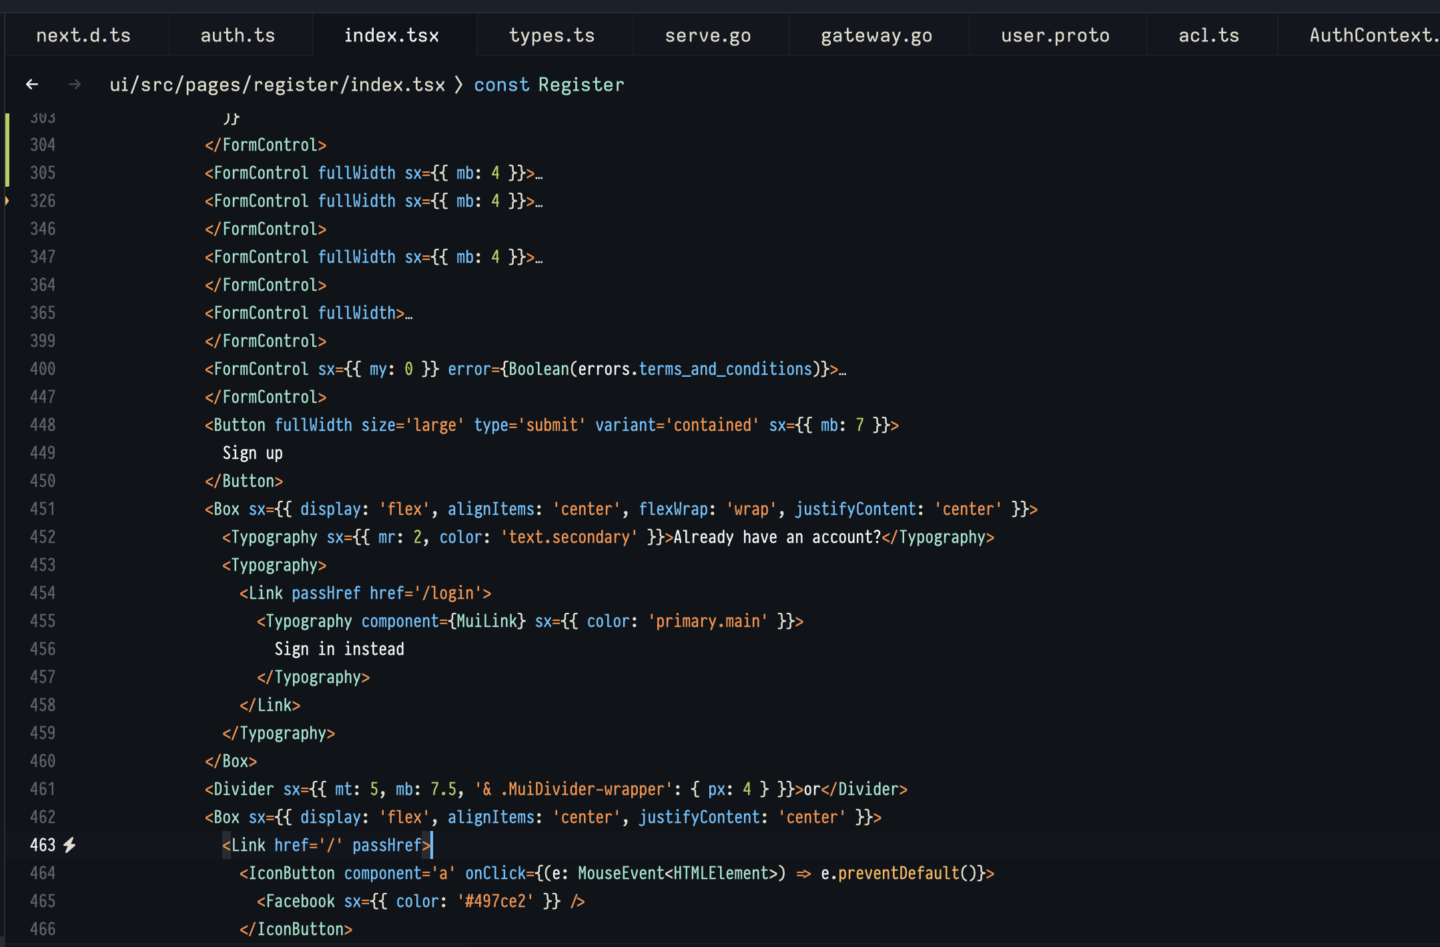Screen dimensions: 1440x947
Task: Click the 'Sign up' text on line 449
Action: coord(253,453)
